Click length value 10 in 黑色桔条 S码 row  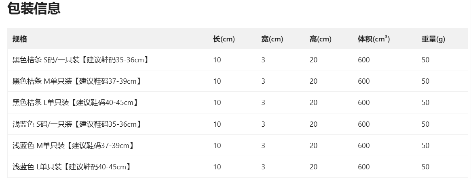pyautogui.click(x=217, y=60)
